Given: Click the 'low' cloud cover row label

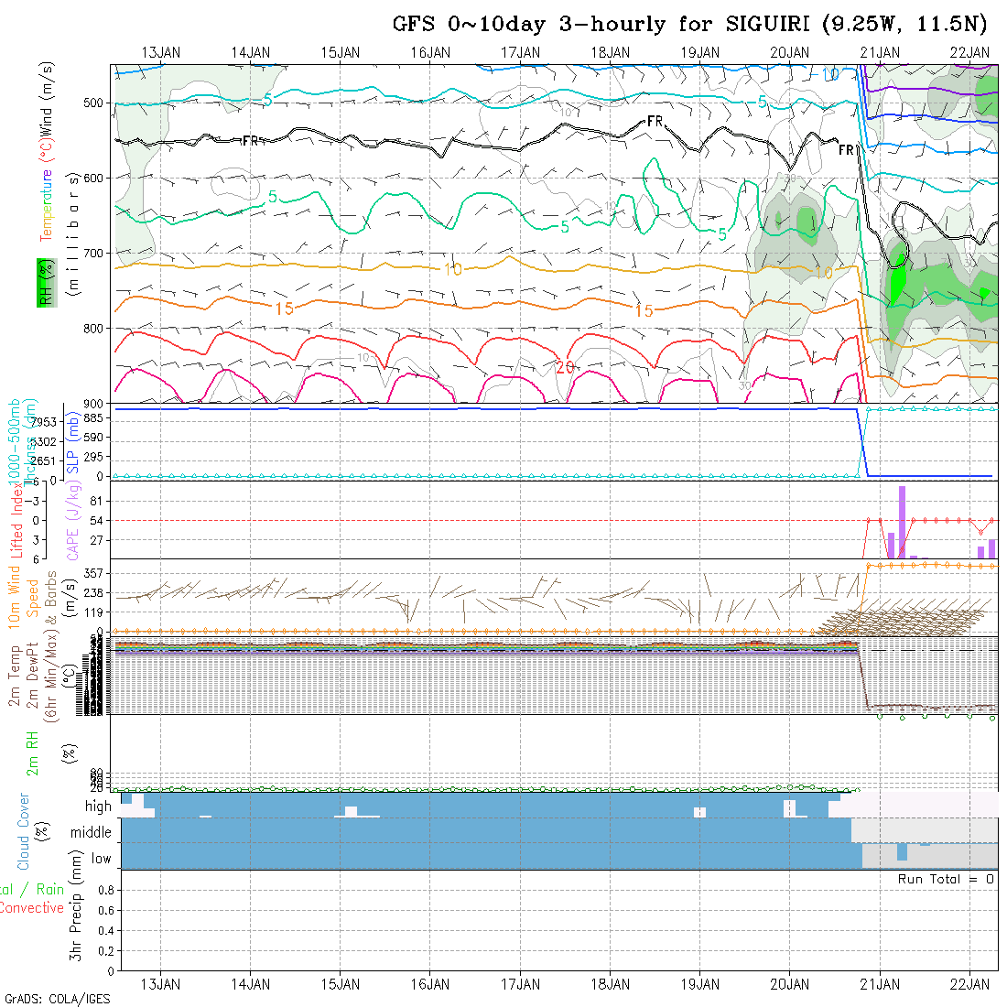Looking at the screenshot, I should (101, 859).
